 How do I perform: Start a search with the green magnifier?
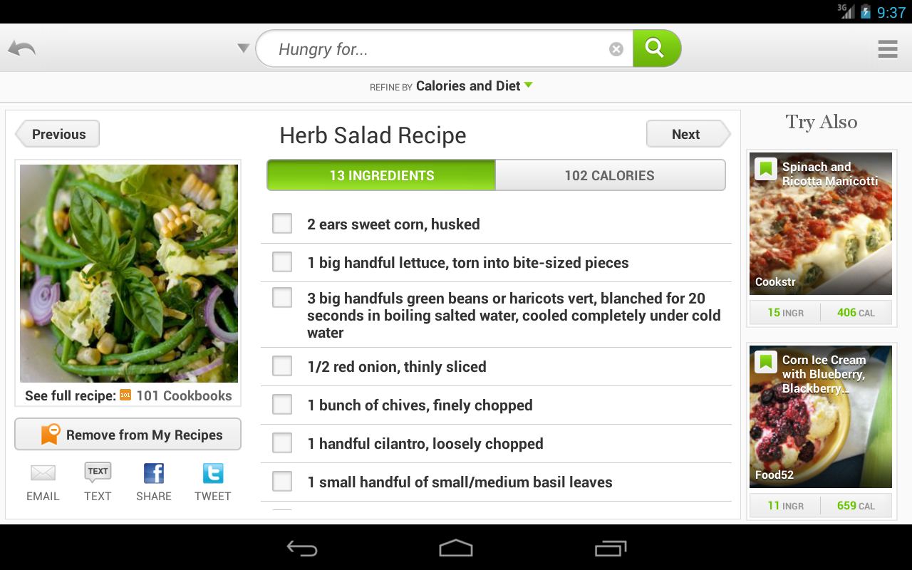[656, 48]
